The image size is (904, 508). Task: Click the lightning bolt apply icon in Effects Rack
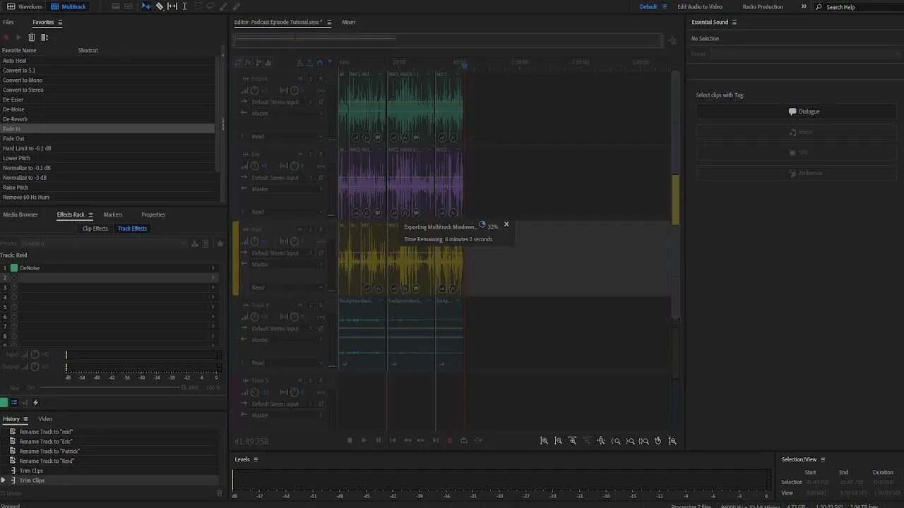[x=35, y=403]
